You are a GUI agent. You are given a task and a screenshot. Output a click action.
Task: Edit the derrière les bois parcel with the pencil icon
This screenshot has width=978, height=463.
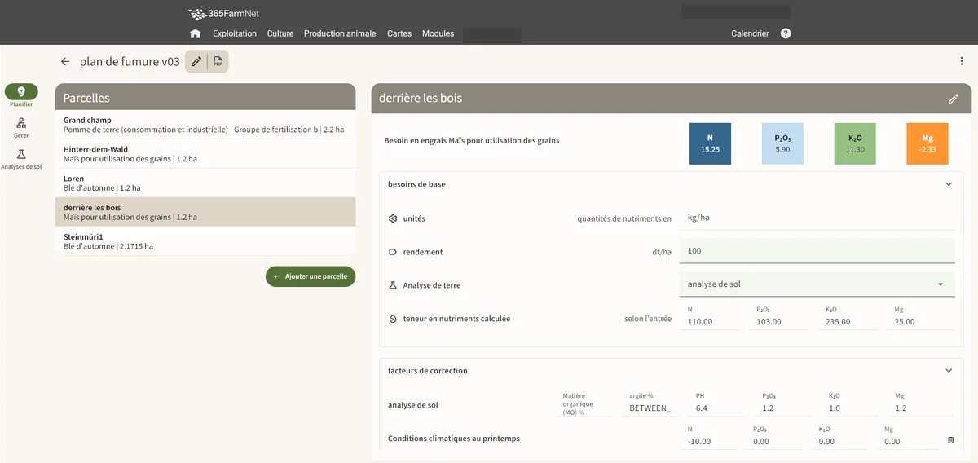pos(954,99)
